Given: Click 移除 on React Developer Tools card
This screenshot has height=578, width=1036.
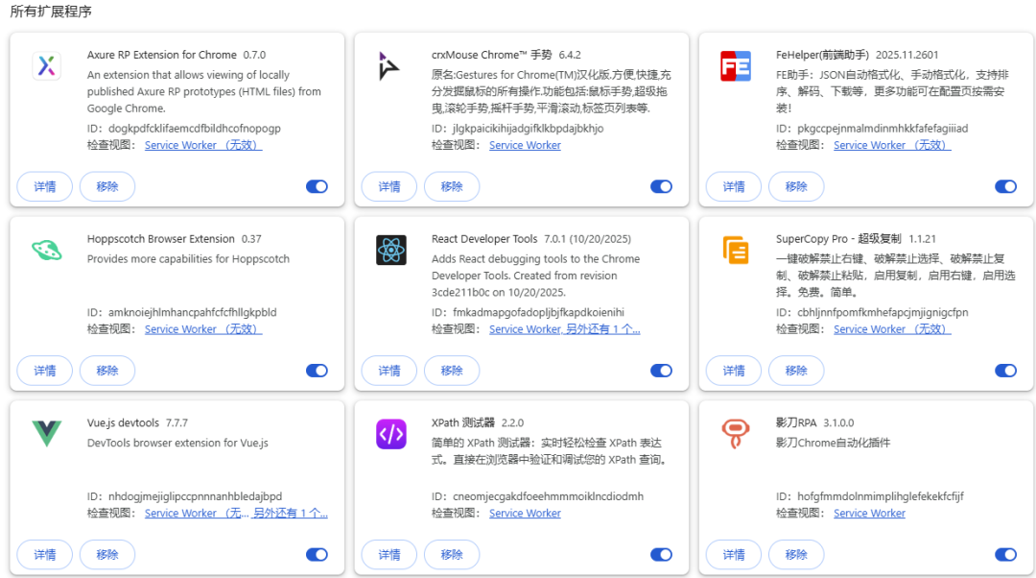Looking at the screenshot, I should [452, 371].
